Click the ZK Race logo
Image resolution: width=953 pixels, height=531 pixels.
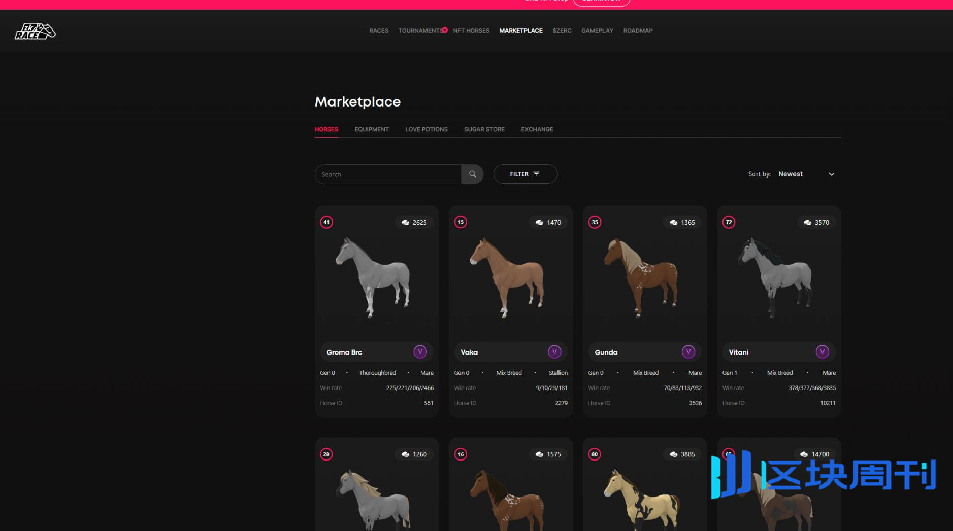tap(35, 31)
